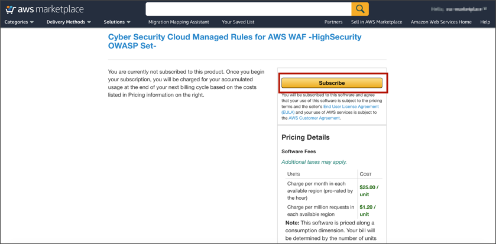Click the AWS Marketplace logo
This screenshot has width=496, height=244.
pyautogui.click(x=44, y=9)
